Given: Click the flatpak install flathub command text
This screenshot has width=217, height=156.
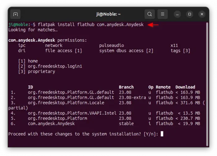Looking at the screenshot, I should click(91, 24).
